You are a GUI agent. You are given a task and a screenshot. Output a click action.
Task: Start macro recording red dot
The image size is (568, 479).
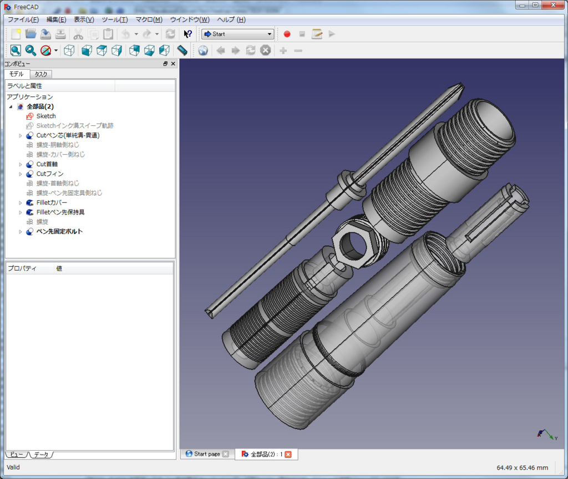(287, 34)
